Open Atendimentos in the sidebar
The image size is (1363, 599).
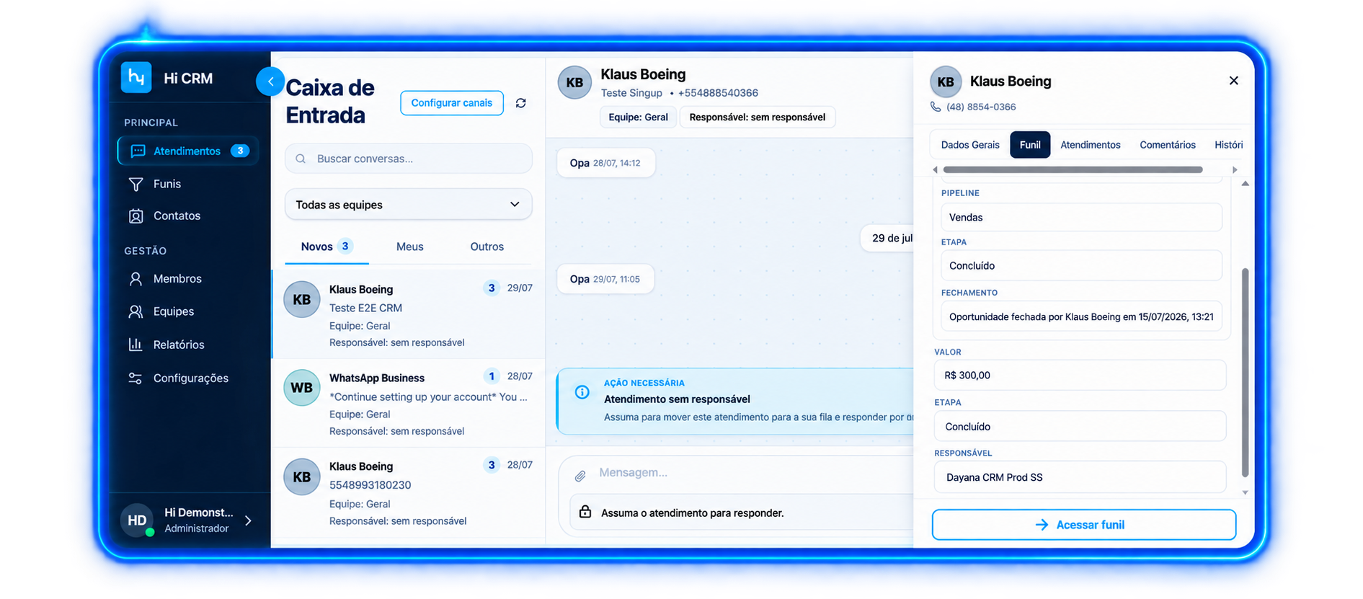(x=188, y=151)
